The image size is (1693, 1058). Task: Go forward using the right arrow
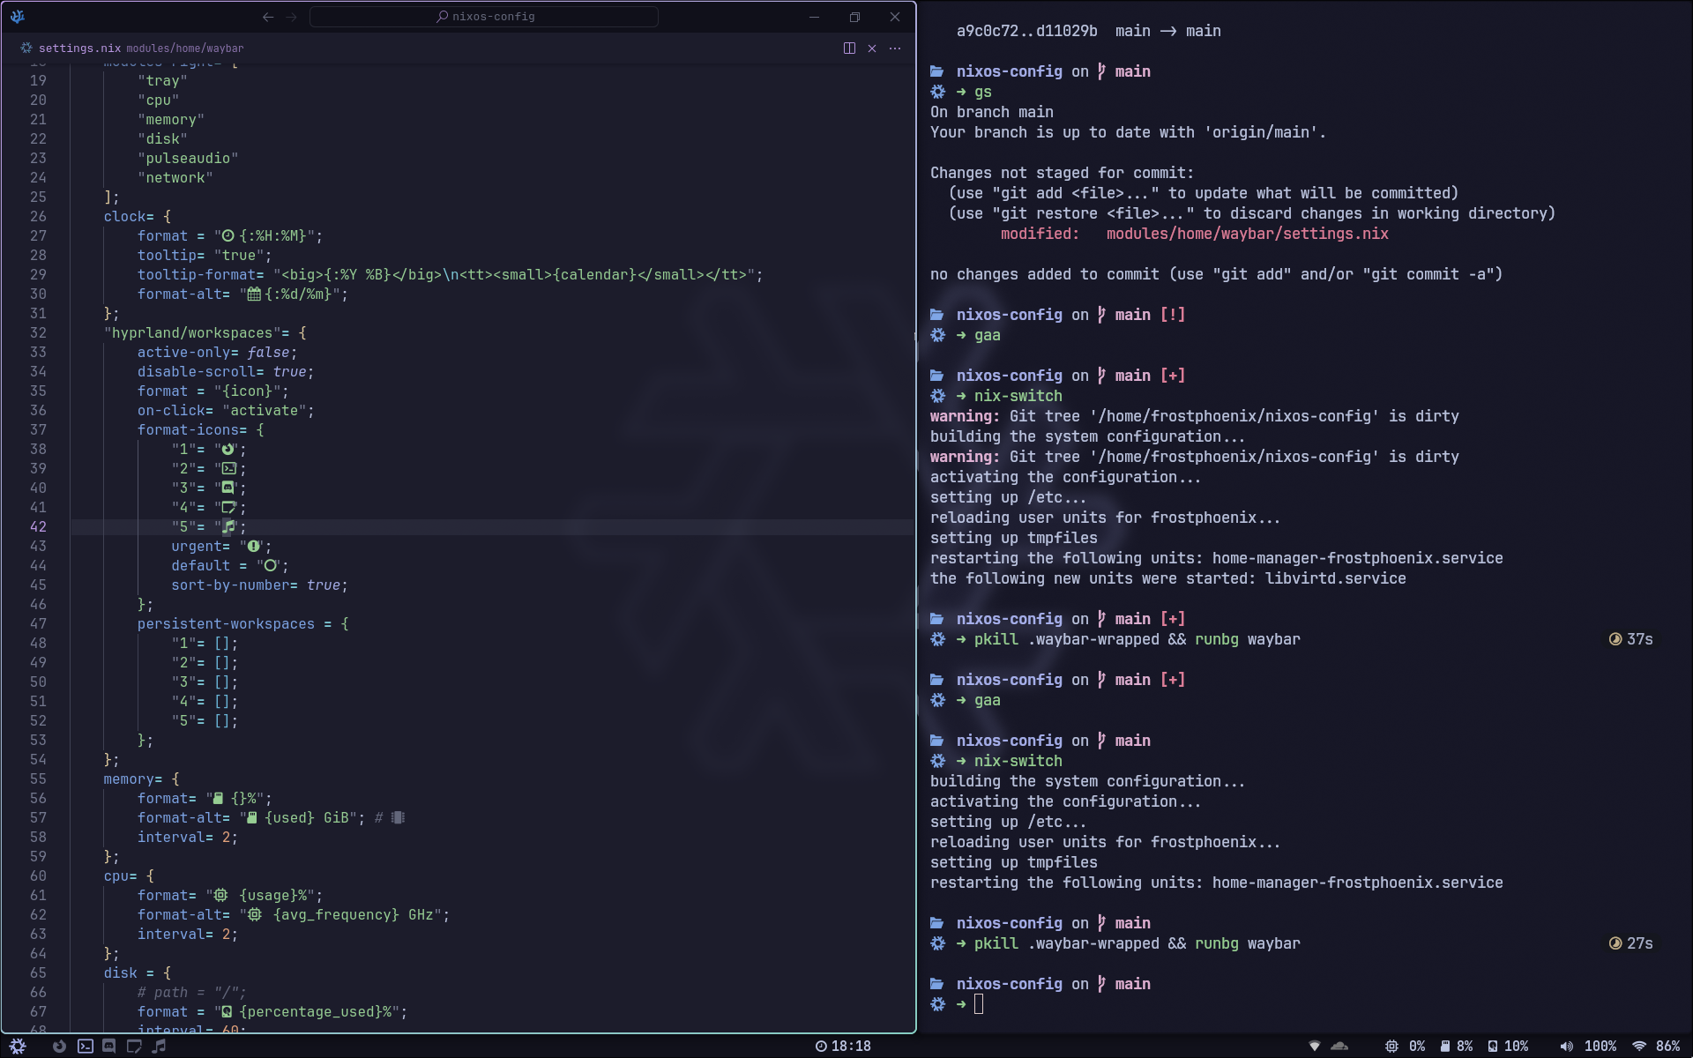(x=291, y=17)
